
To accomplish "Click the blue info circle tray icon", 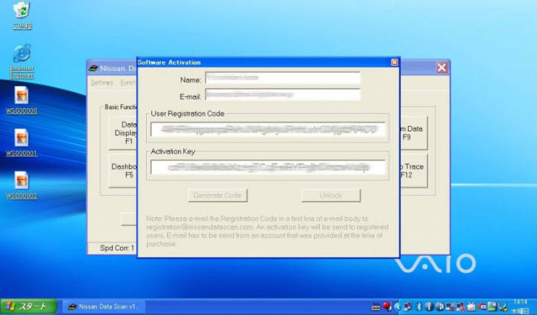I will coord(429,307).
